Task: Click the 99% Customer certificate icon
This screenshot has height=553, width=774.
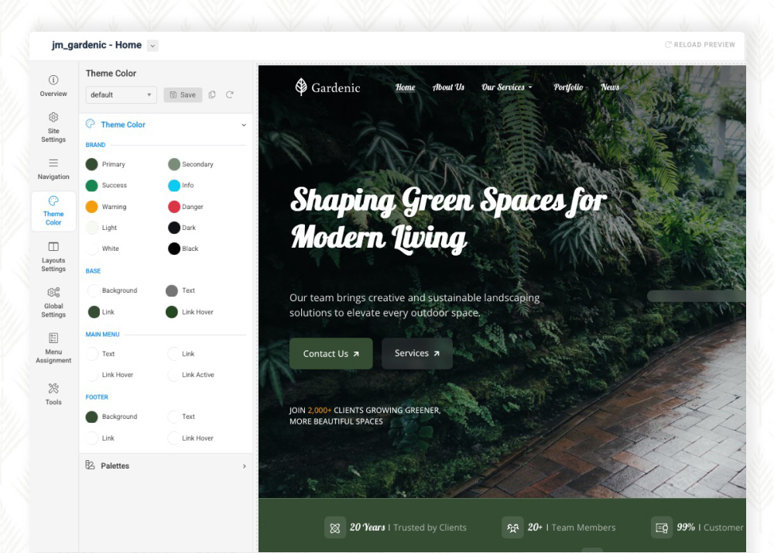Action: pos(662,527)
